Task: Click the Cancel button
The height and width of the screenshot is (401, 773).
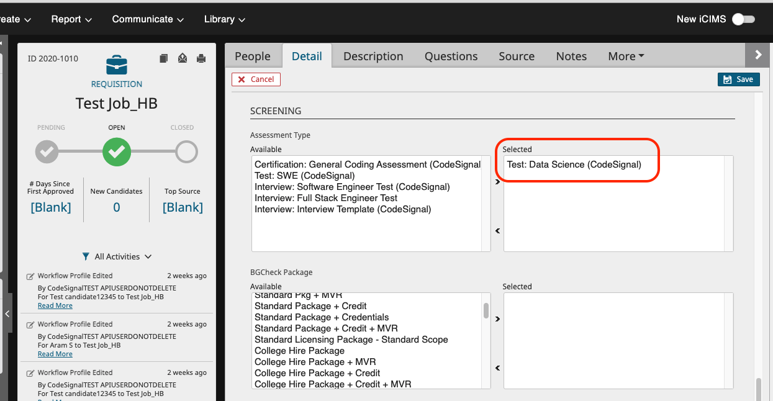Action: (x=256, y=79)
